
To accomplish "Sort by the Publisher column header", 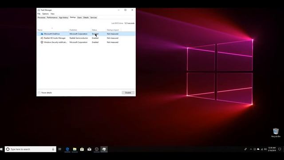I will [80, 30].
